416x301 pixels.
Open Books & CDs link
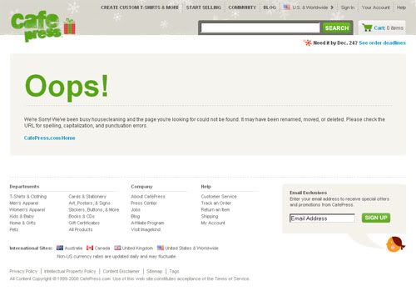point(82,216)
